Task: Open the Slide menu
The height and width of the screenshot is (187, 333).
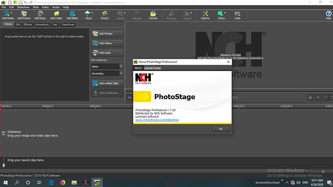Action: point(36,7)
